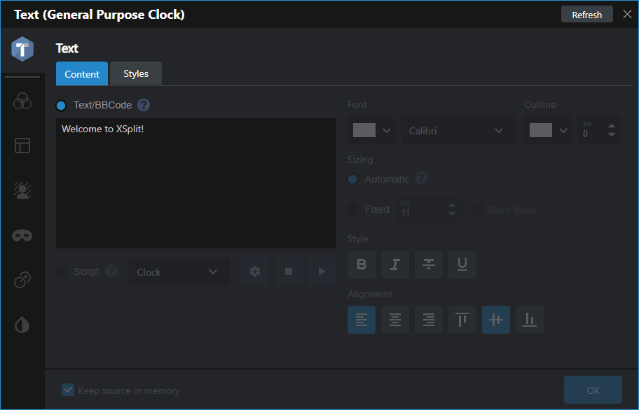Image resolution: width=639 pixels, height=410 pixels.
Task: Select the Text/BBCode radio option
Action: click(61, 106)
